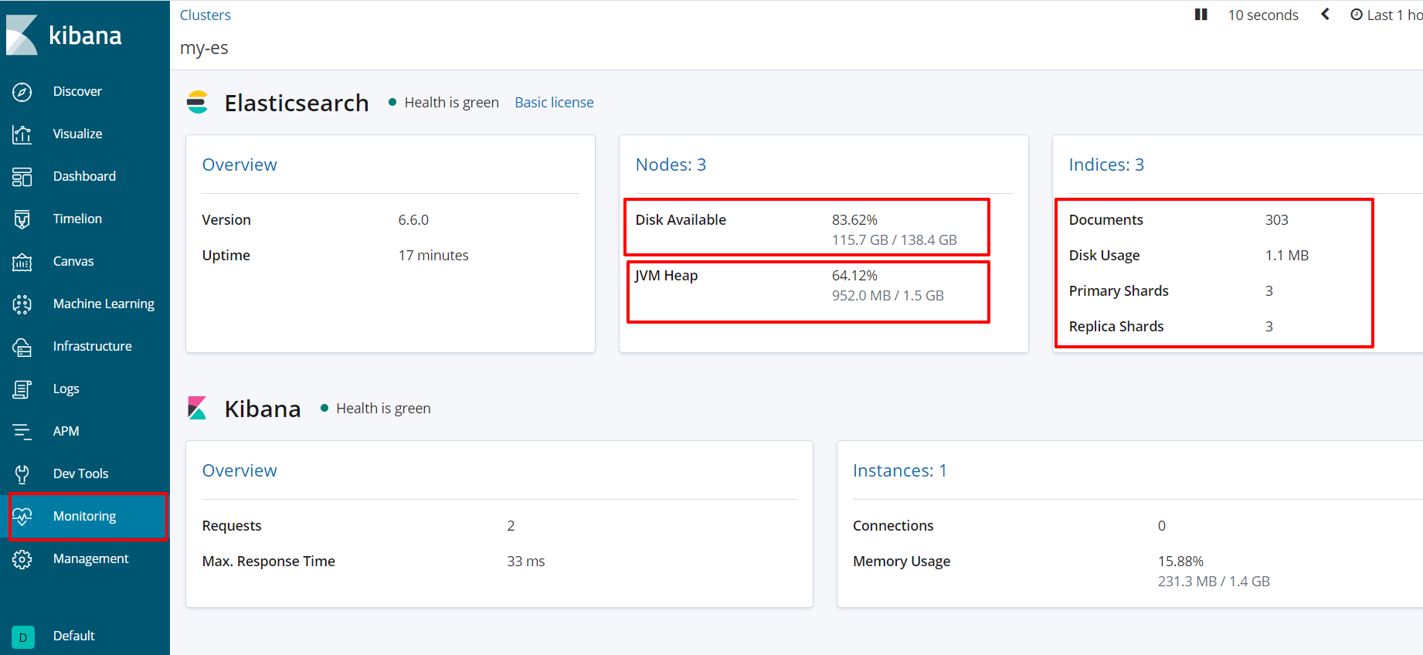1423x655 pixels.
Task: Click the my-es cluster name
Action: pyautogui.click(x=204, y=48)
